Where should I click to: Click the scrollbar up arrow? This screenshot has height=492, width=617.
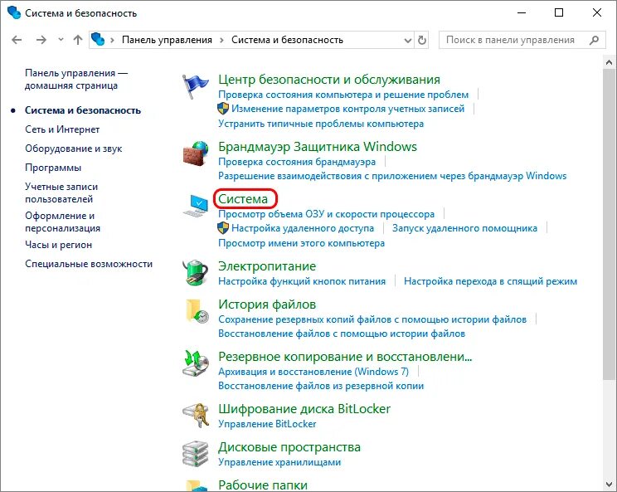[x=609, y=62]
